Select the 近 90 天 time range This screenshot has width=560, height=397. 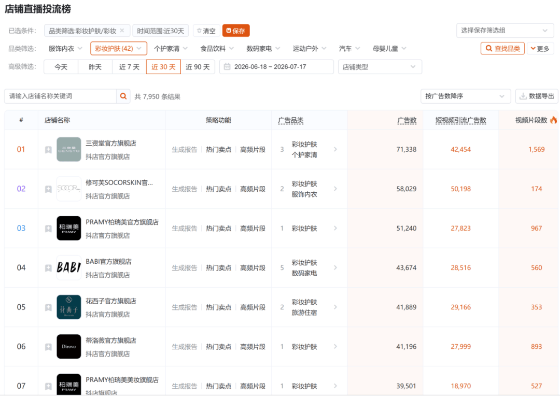coord(198,67)
